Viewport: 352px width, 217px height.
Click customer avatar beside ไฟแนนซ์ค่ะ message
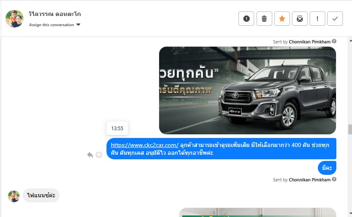tap(14, 196)
